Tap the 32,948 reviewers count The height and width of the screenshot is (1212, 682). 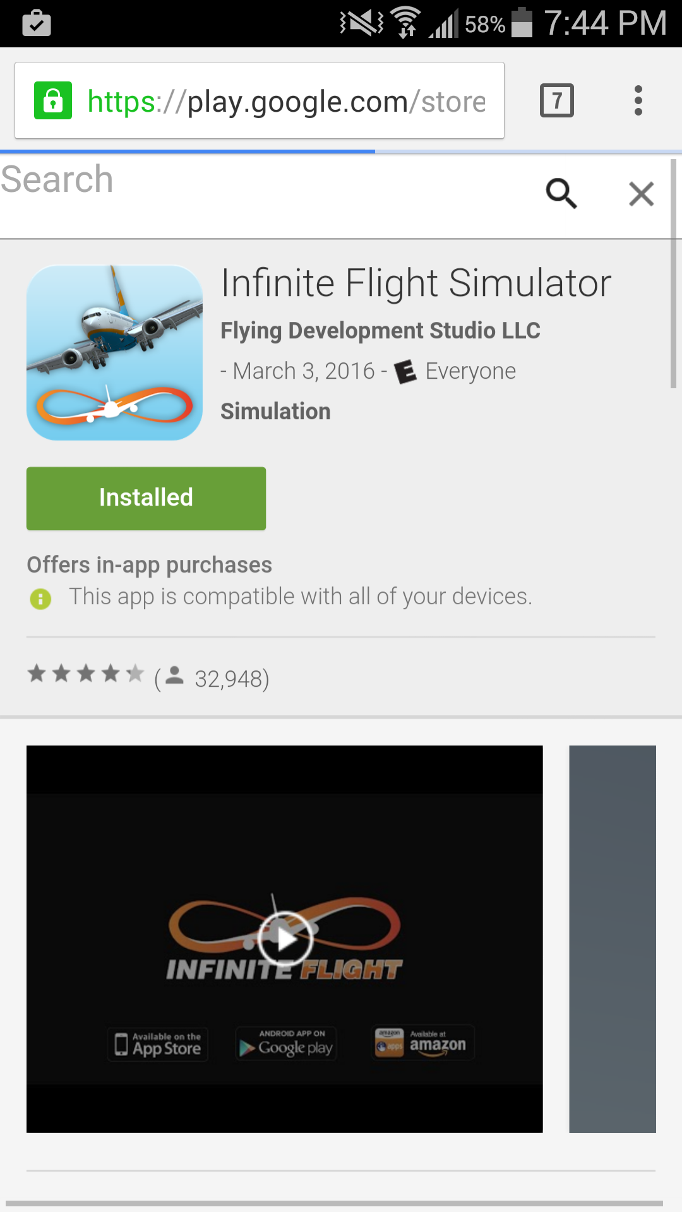pyautogui.click(x=231, y=679)
